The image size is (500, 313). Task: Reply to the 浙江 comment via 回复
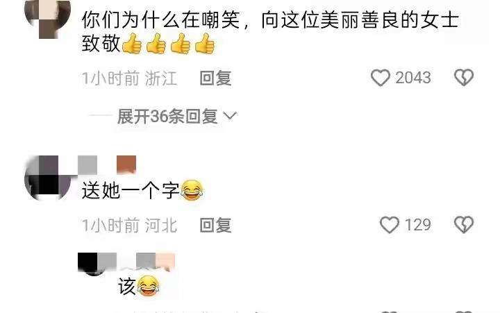click(x=215, y=78)
